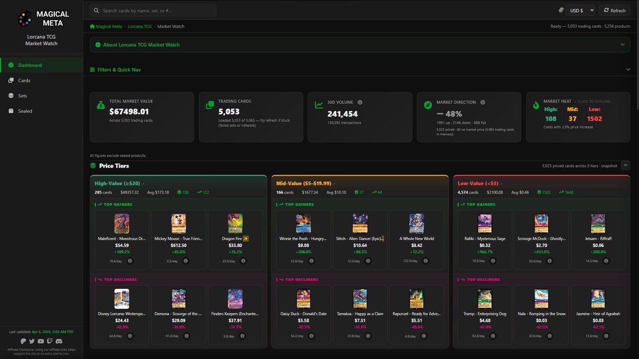
Task: Open info icon on Jetsam - Riffraff card
Action: click(607, 261)
